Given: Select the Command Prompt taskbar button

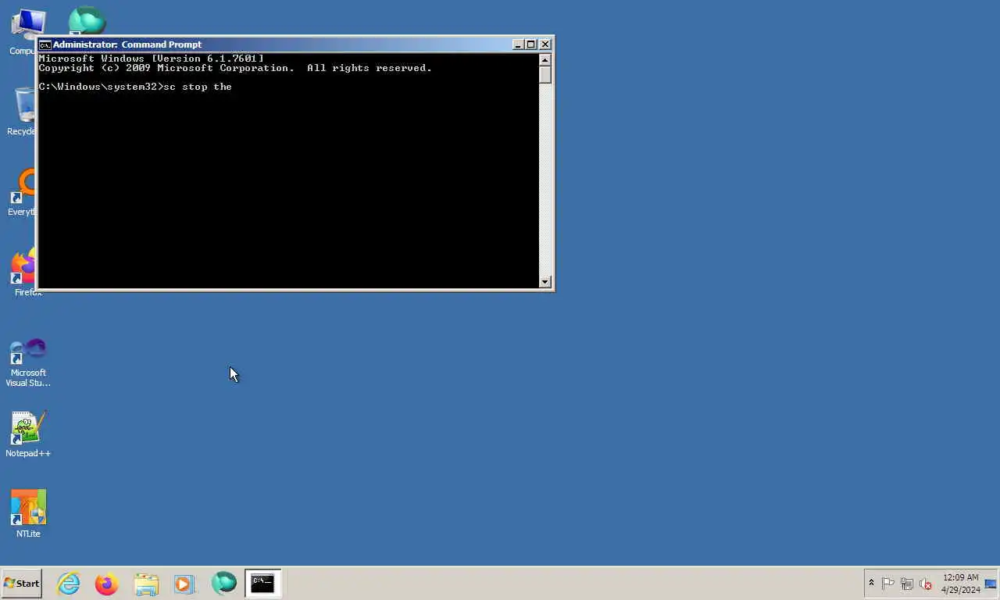Looking at the screenshot, I should click(262, 584).
